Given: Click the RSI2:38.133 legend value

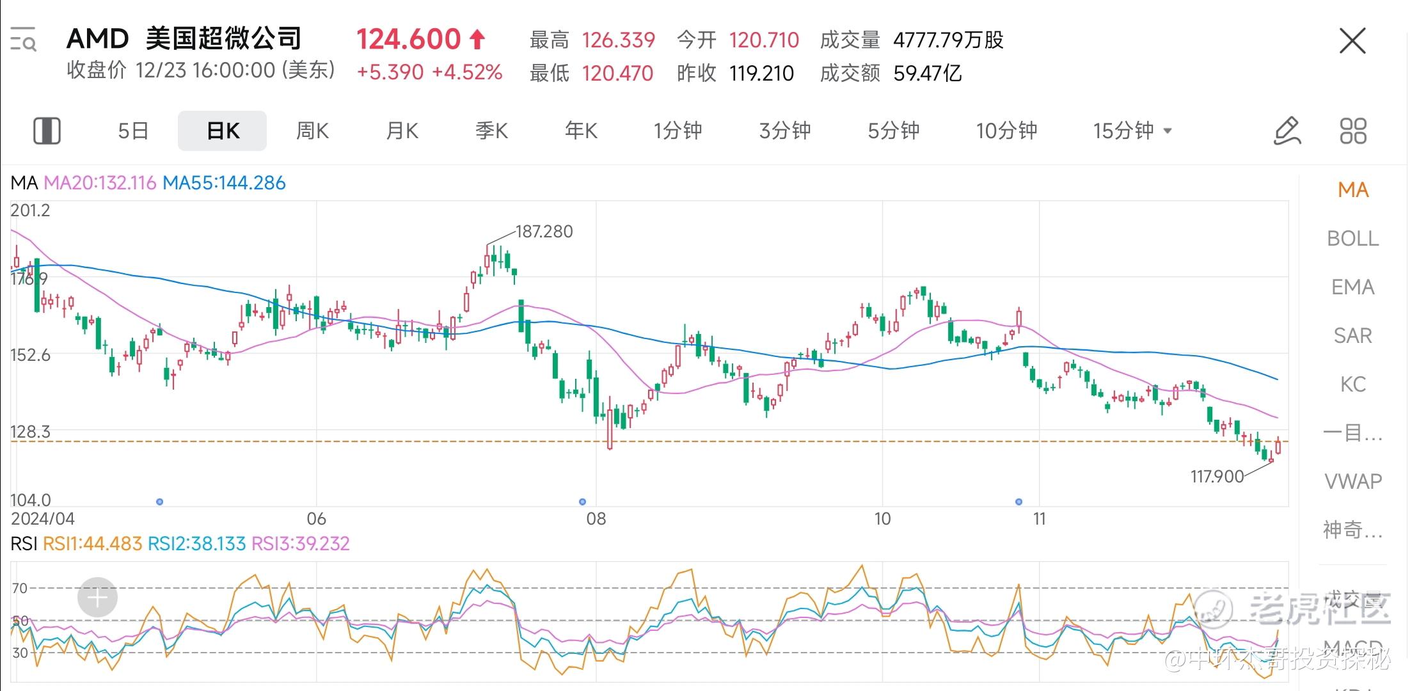Looking at the screenshot, I should click(196, 544).
